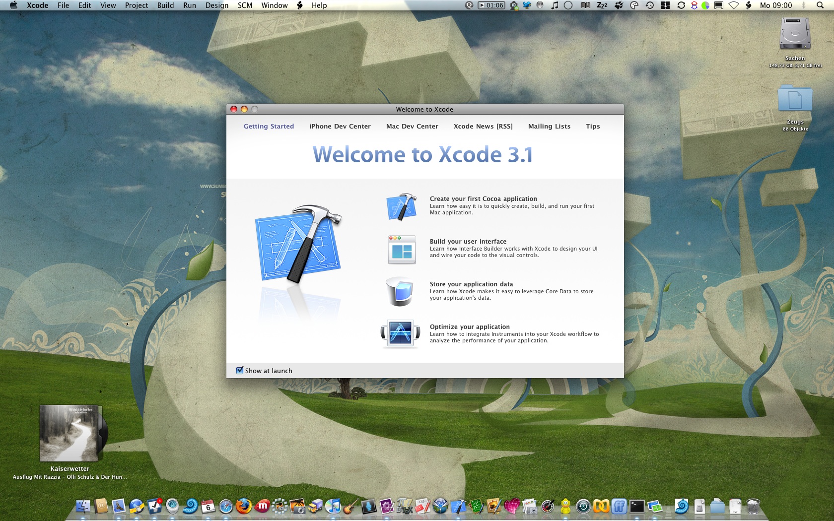Switch to the iPhone Dev Center tab
This screenshot has height=521, width=834.
click(340, 127)
